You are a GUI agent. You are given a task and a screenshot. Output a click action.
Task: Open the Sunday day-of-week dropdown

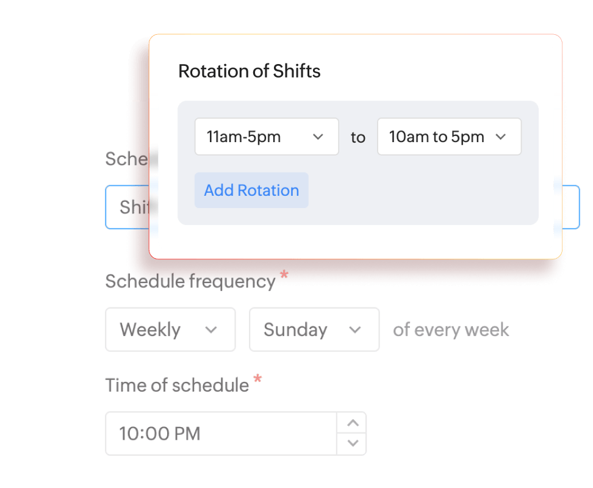pos(314,330)
